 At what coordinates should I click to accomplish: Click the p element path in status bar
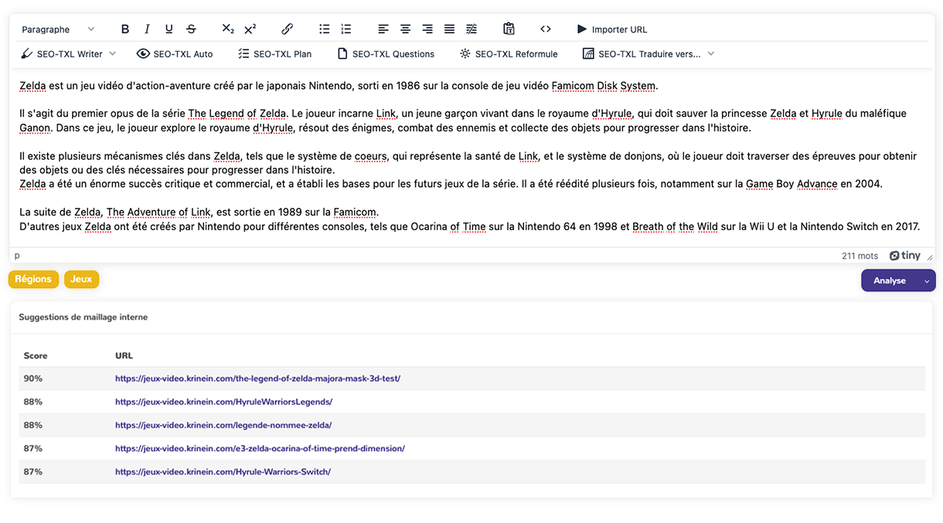(17, 256)
